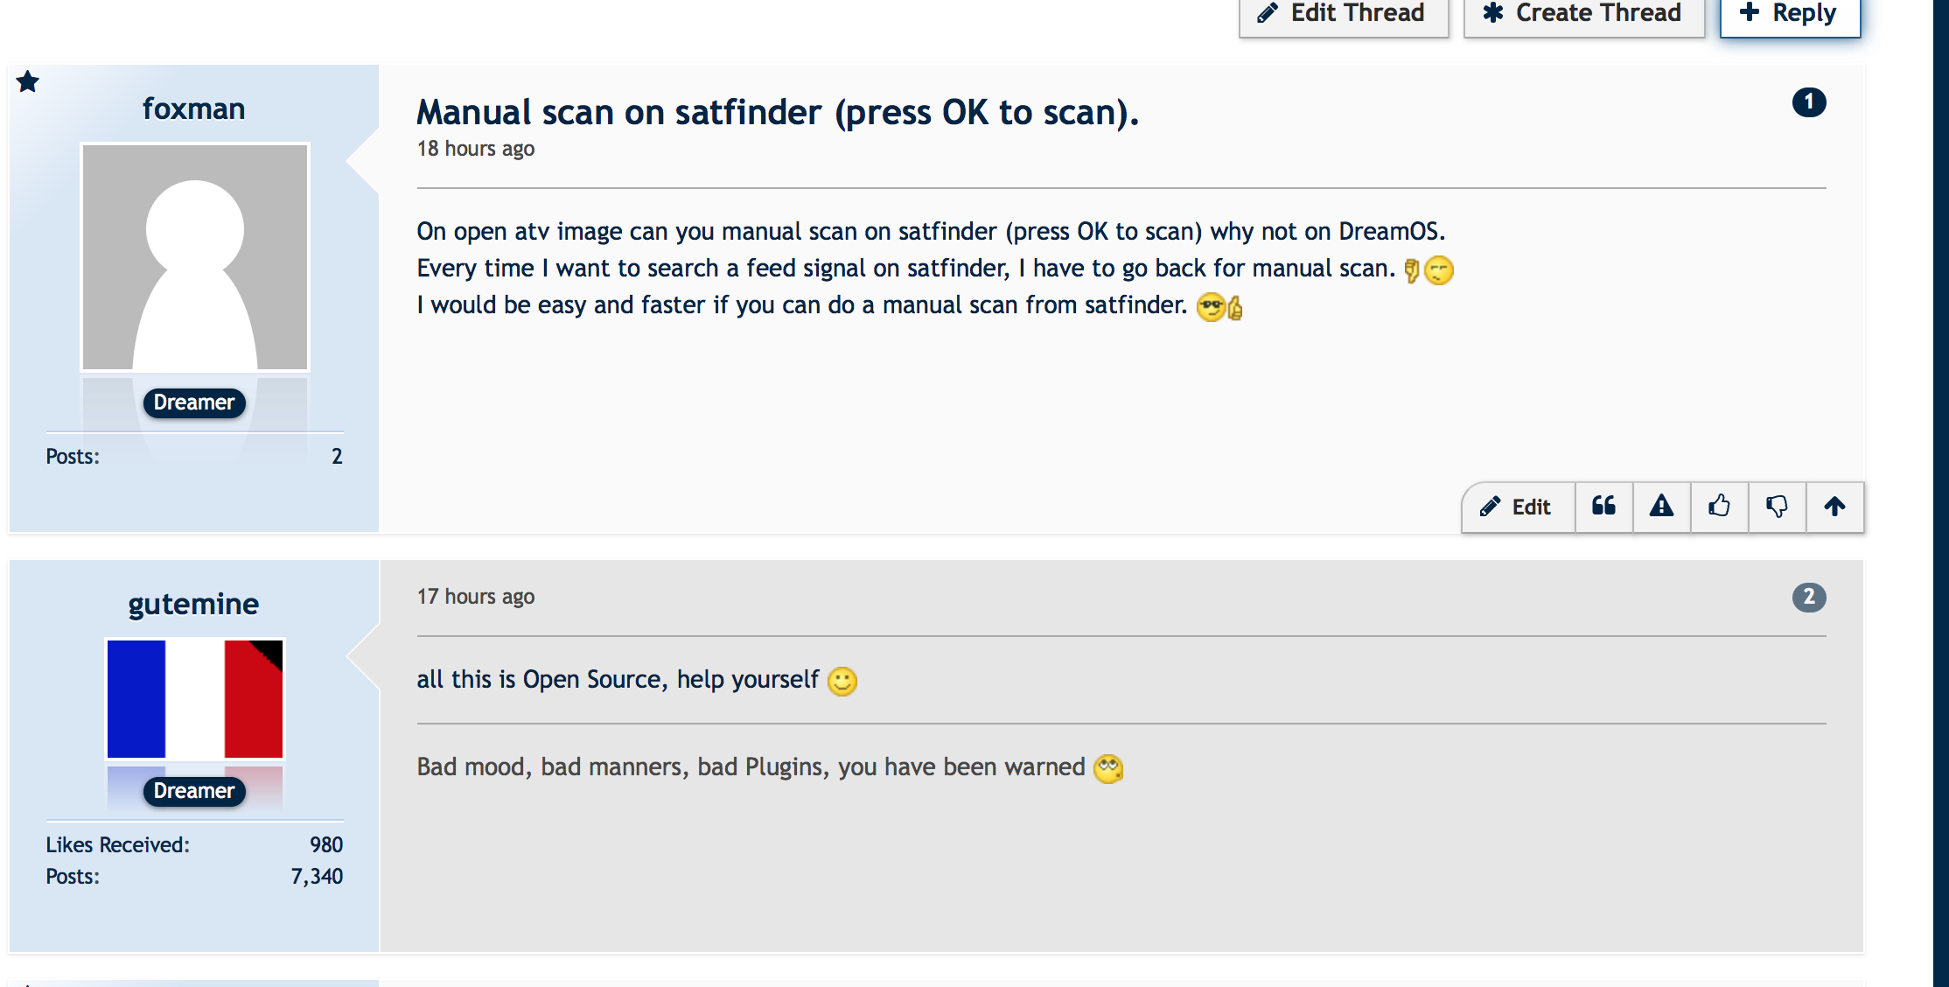1949x987 pixels.
Task: Open post number 2 permalink badge
Action: [x=1808, y=598]
